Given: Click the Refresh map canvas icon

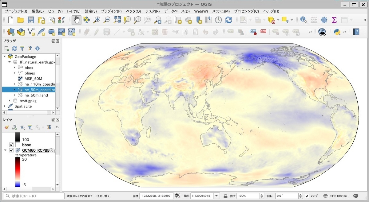Looking at the screenshot, I should 228,20.
